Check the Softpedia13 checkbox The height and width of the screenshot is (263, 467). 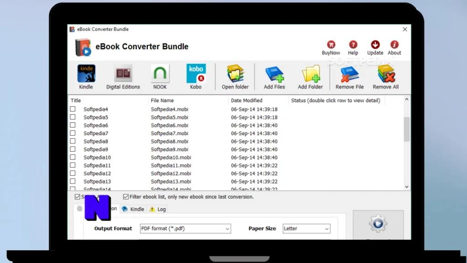click(73, 182)
